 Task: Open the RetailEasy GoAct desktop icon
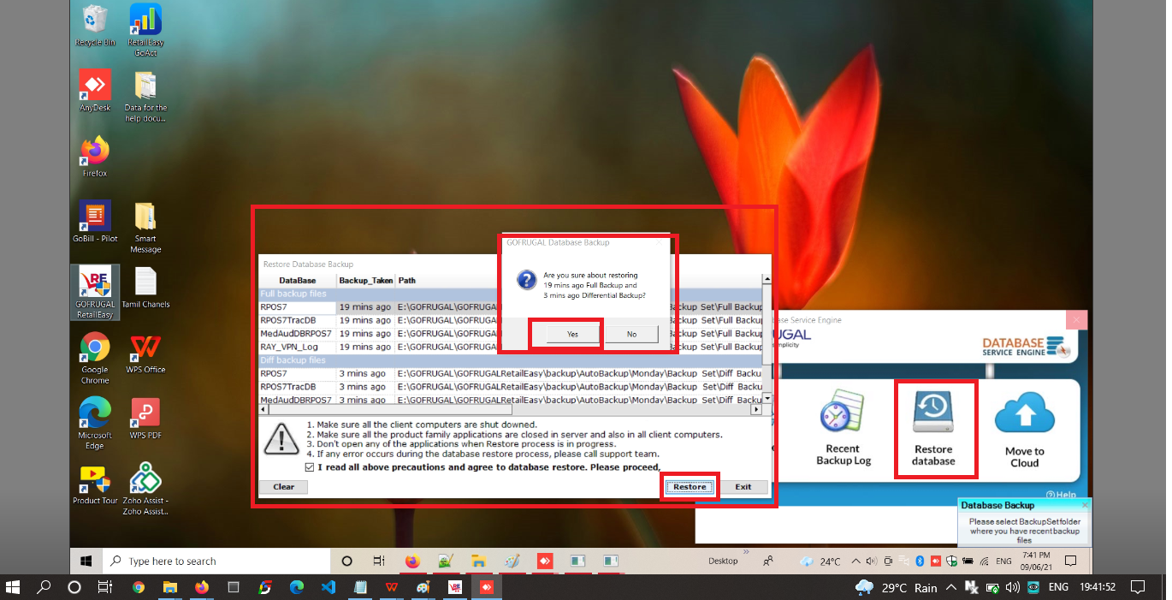tap(145, 30)
